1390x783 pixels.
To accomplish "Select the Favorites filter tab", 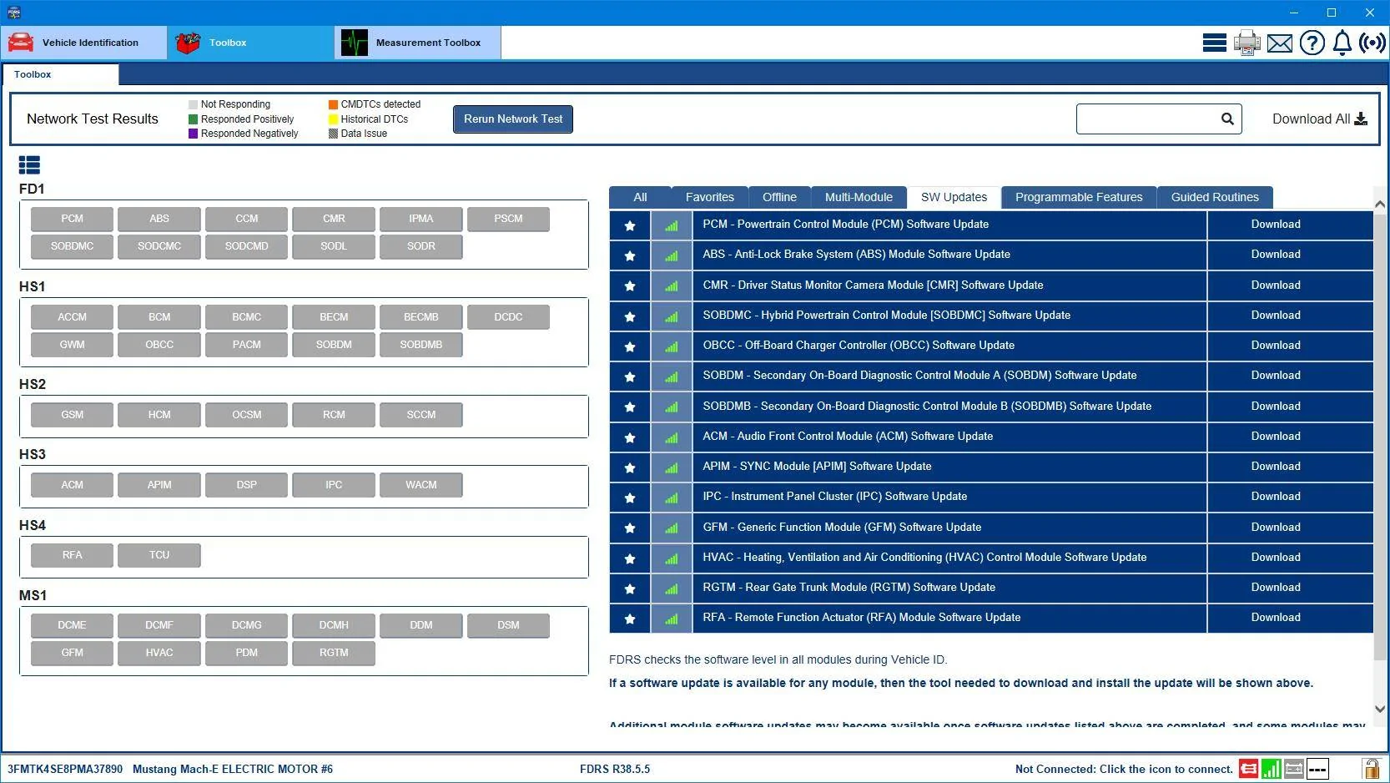I will tap(710, 197).
